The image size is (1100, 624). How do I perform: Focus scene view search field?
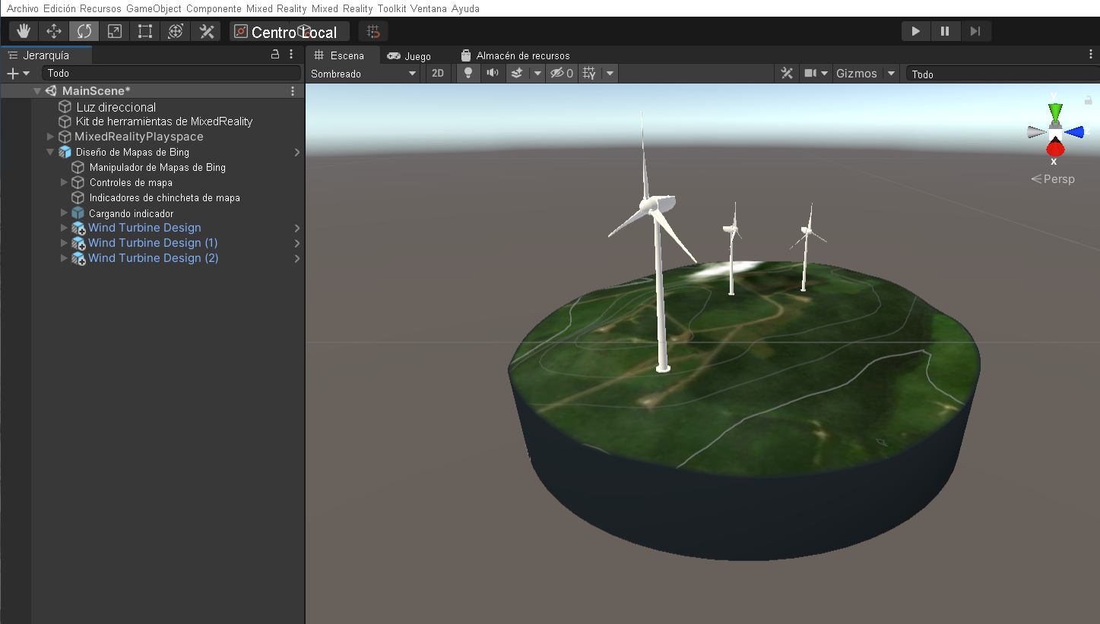point(1002,74)
